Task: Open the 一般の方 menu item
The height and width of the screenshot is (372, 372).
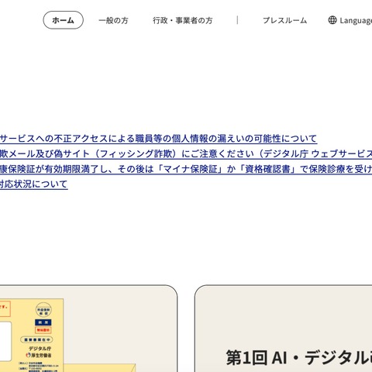Action: [113, 20]
